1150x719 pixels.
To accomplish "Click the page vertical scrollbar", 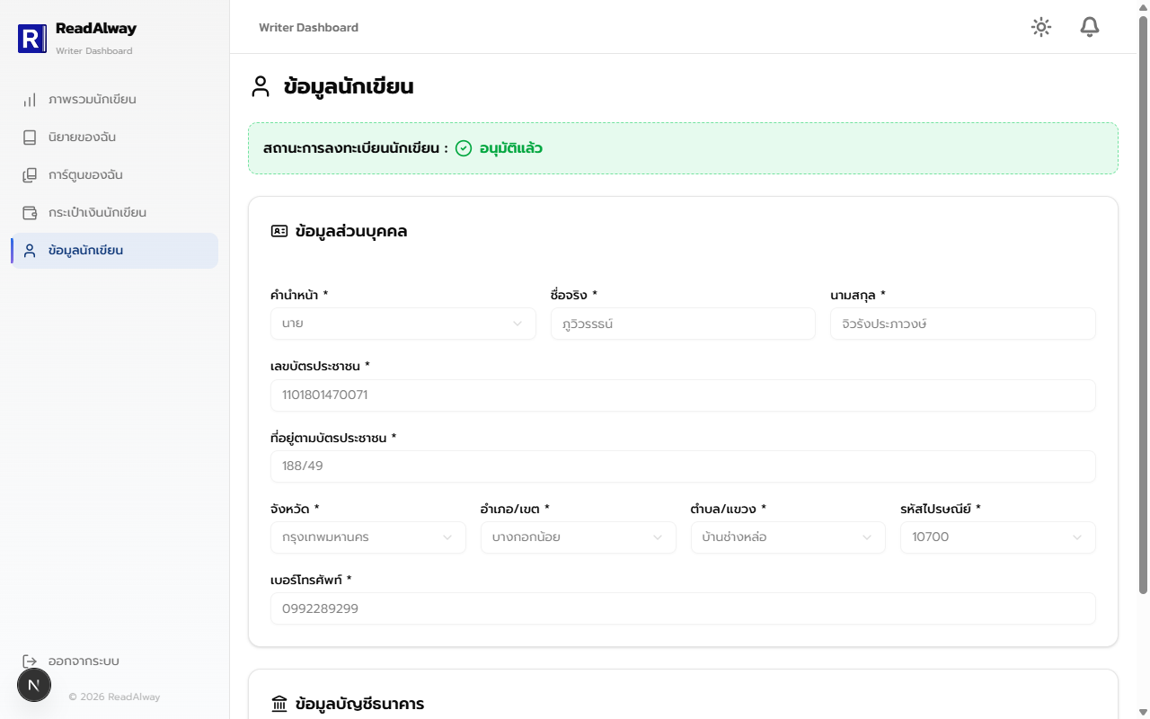I will click(x=1143, y=306).
